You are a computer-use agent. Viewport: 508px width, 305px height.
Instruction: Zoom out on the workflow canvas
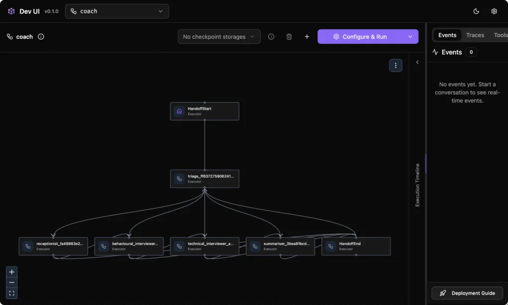pyautogui.click(x=12, y=283)
